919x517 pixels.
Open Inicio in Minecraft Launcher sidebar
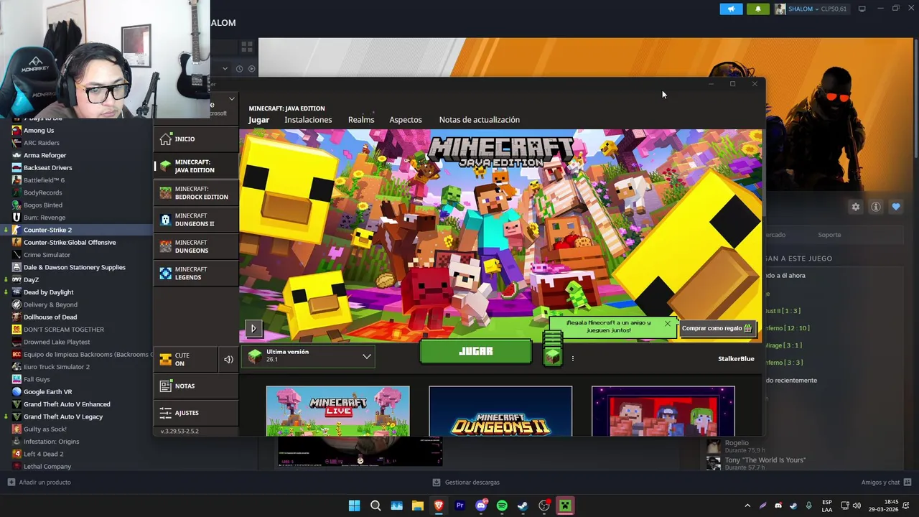pos(196,139)
